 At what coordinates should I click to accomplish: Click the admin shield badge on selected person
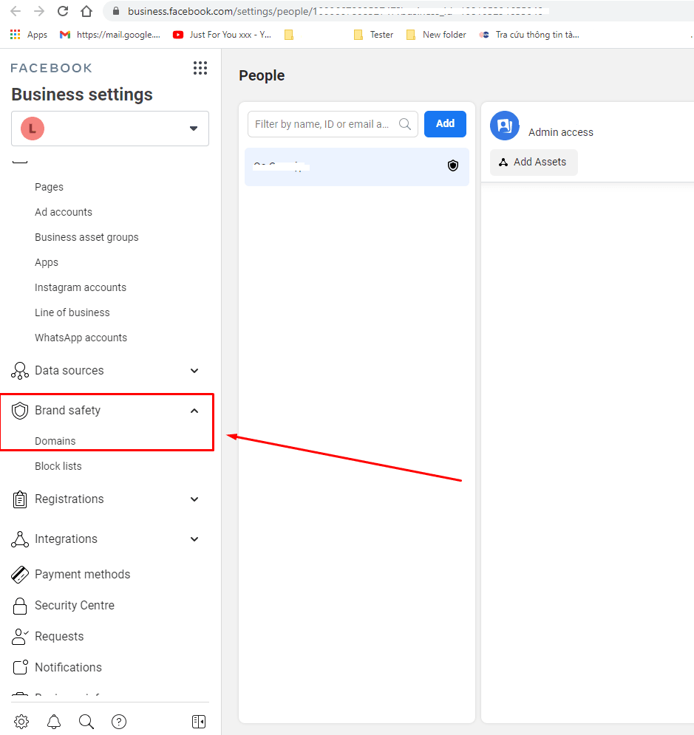453,165
